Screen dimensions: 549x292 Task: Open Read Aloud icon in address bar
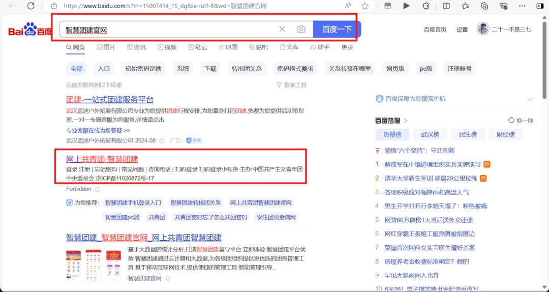pos(348,6)
